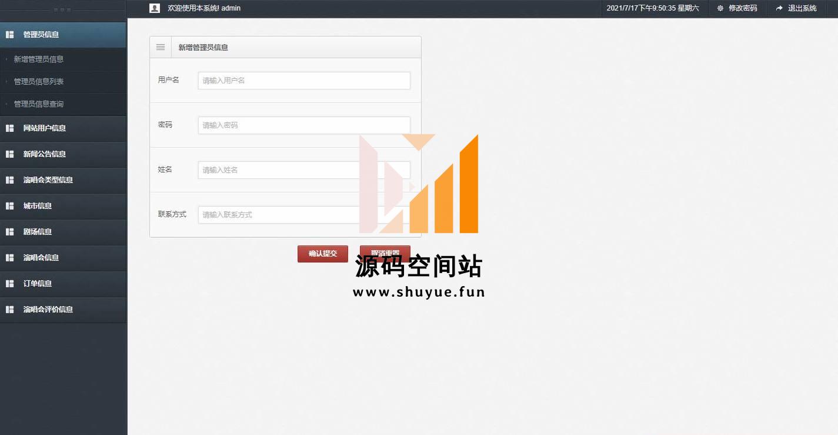This screenshot has height=435, width=838.
Task: Click the 密码 field label
Action: tap(165, 125)
